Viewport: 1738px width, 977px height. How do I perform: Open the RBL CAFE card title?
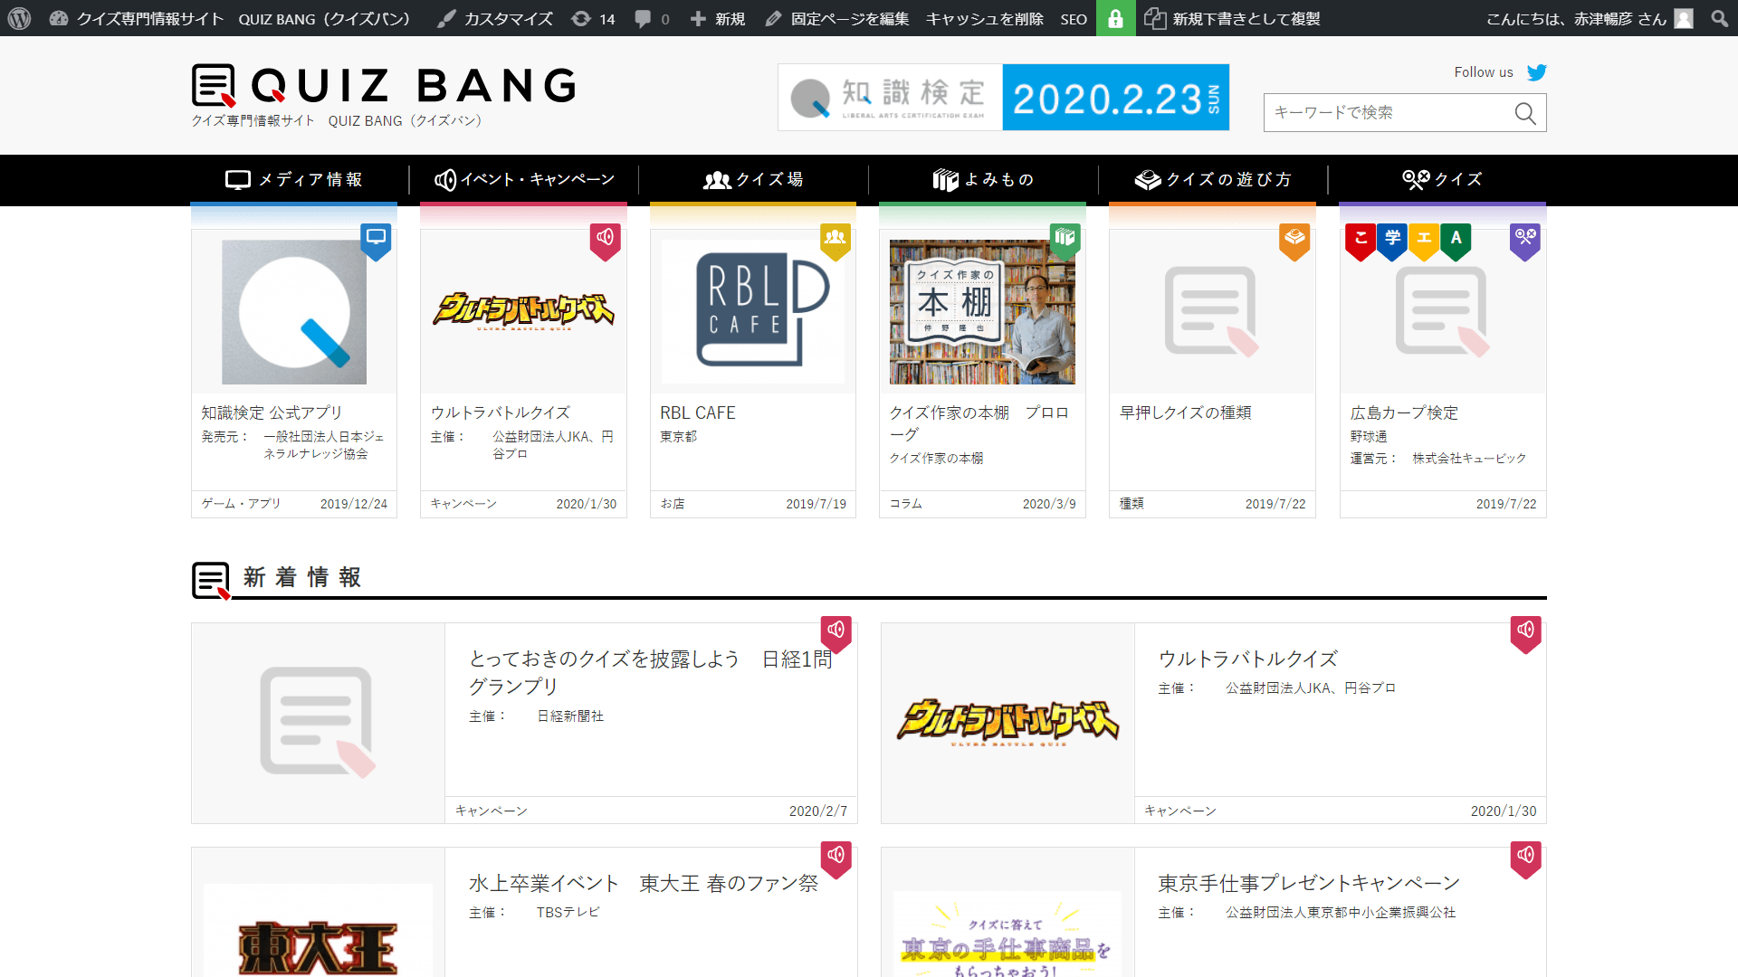(x=697, y=413)
